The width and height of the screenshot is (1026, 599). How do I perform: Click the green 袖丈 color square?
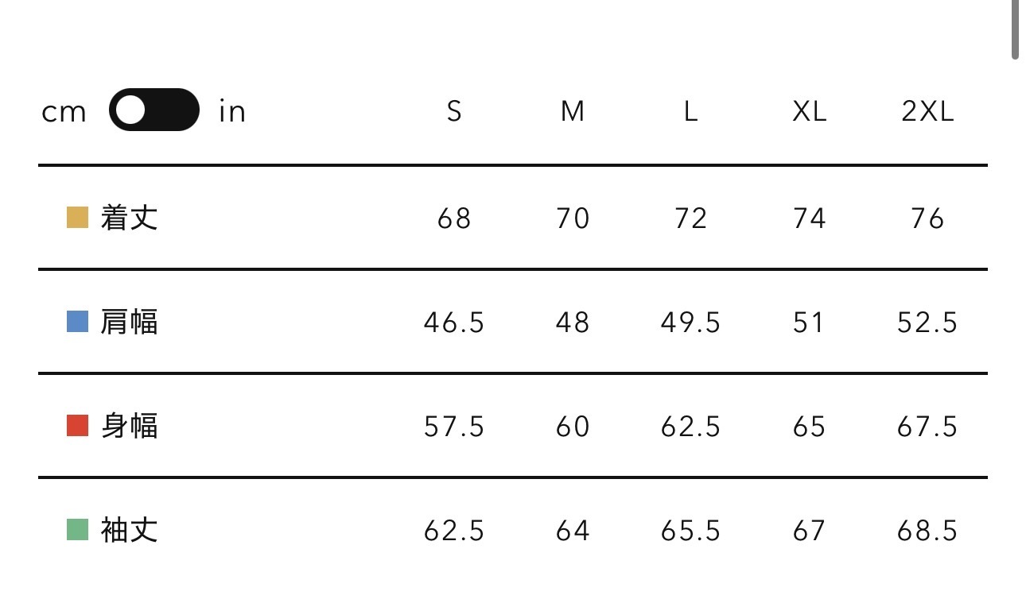coord(77,530)
